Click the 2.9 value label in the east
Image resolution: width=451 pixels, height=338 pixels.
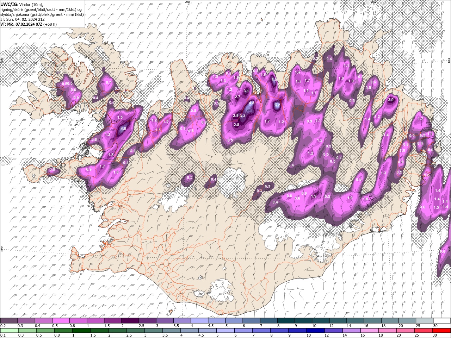point(391,100)
